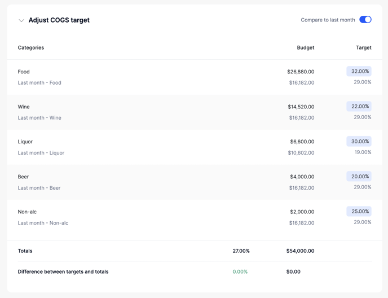Edit the Non-alc target 25.00% field
Image resolution: width=388 pixels, height=298 pixels.
(359, 212)
